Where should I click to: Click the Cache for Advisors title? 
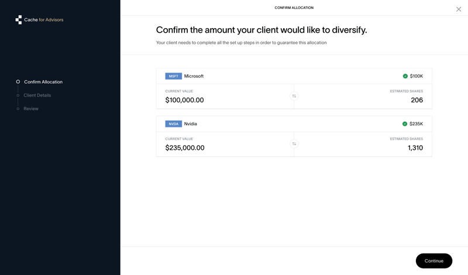pos(44,20)
